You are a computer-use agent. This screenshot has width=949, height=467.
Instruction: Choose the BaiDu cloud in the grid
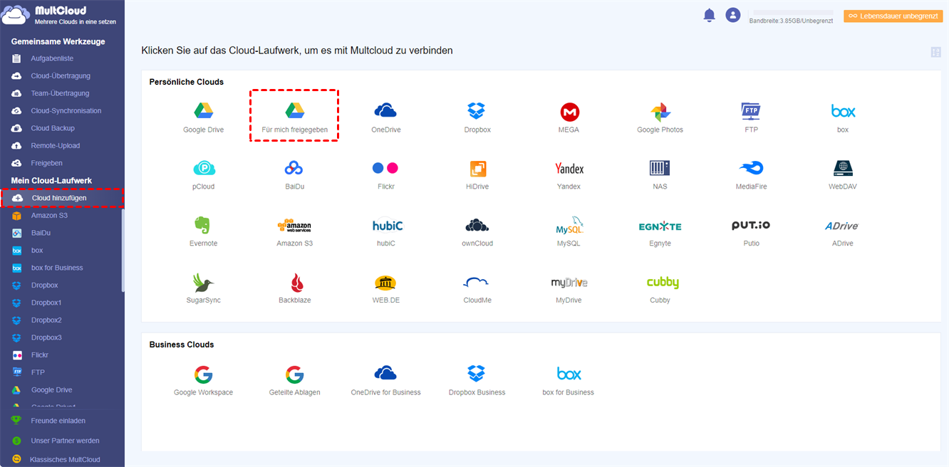pos(294,174)
